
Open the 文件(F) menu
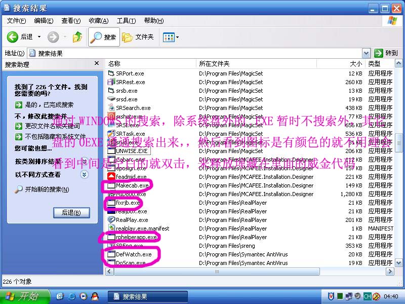[16, 21]
